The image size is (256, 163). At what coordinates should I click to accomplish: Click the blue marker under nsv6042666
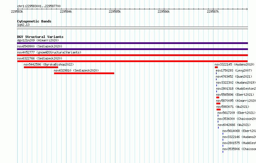click(x=218, y=128)
